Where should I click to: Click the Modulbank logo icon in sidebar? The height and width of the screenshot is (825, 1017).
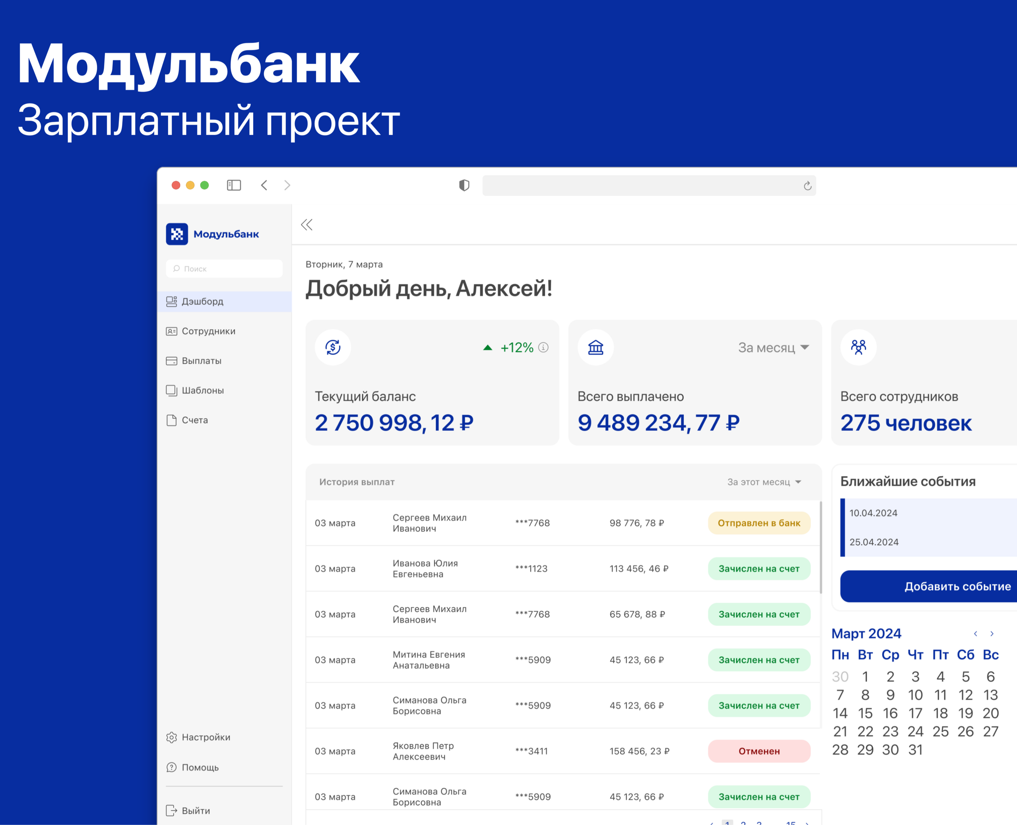(x=177, y=234)
